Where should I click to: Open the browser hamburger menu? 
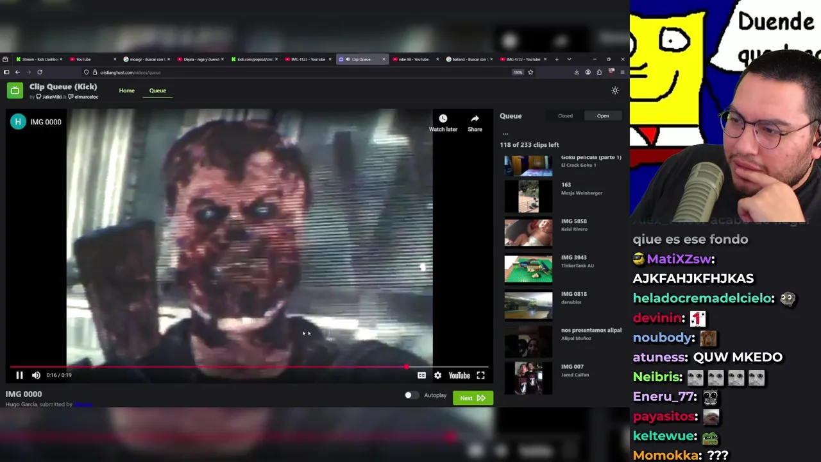622,73
